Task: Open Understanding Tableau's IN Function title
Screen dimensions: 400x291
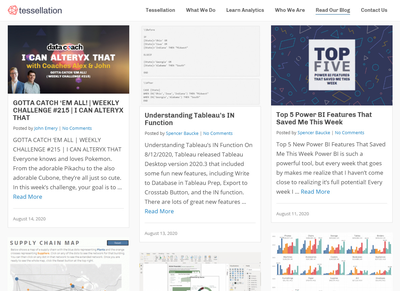Action: (190, 119)
